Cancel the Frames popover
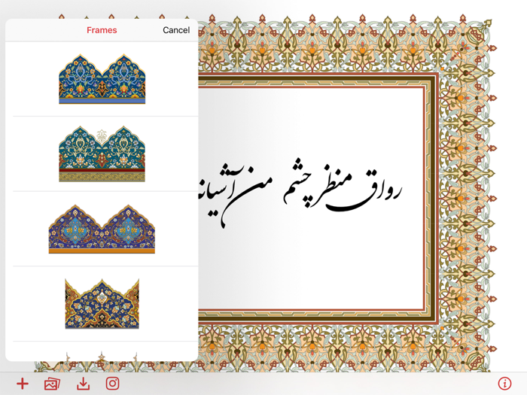This screenshot has width=527, height=395. [x=176, y=30]
